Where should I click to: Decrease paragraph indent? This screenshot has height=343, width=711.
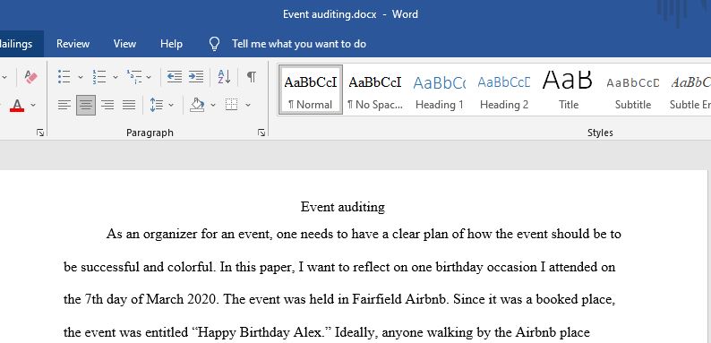pos(175,77)
